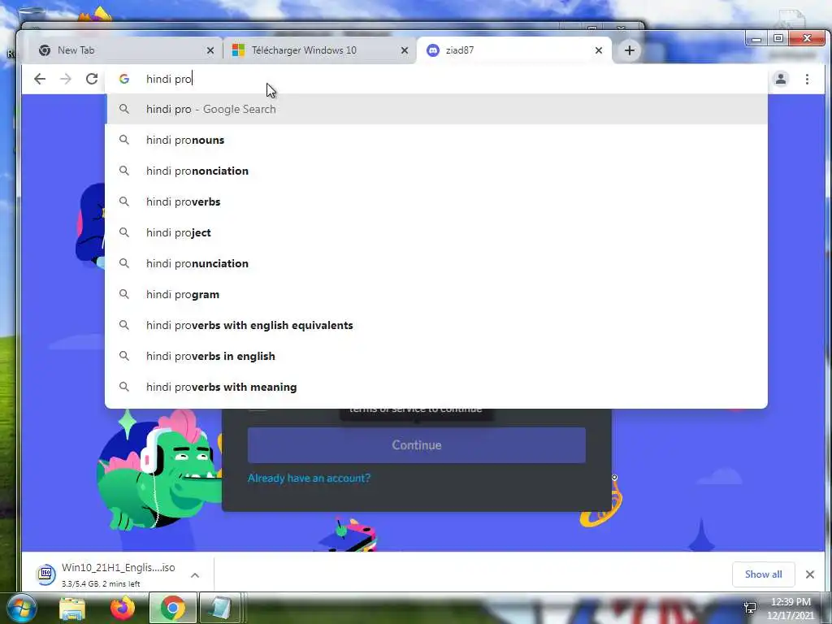Close the Télécharger Windows 10 tab
The width and height of the screenshot is (832, 624).
pos(405,50)
